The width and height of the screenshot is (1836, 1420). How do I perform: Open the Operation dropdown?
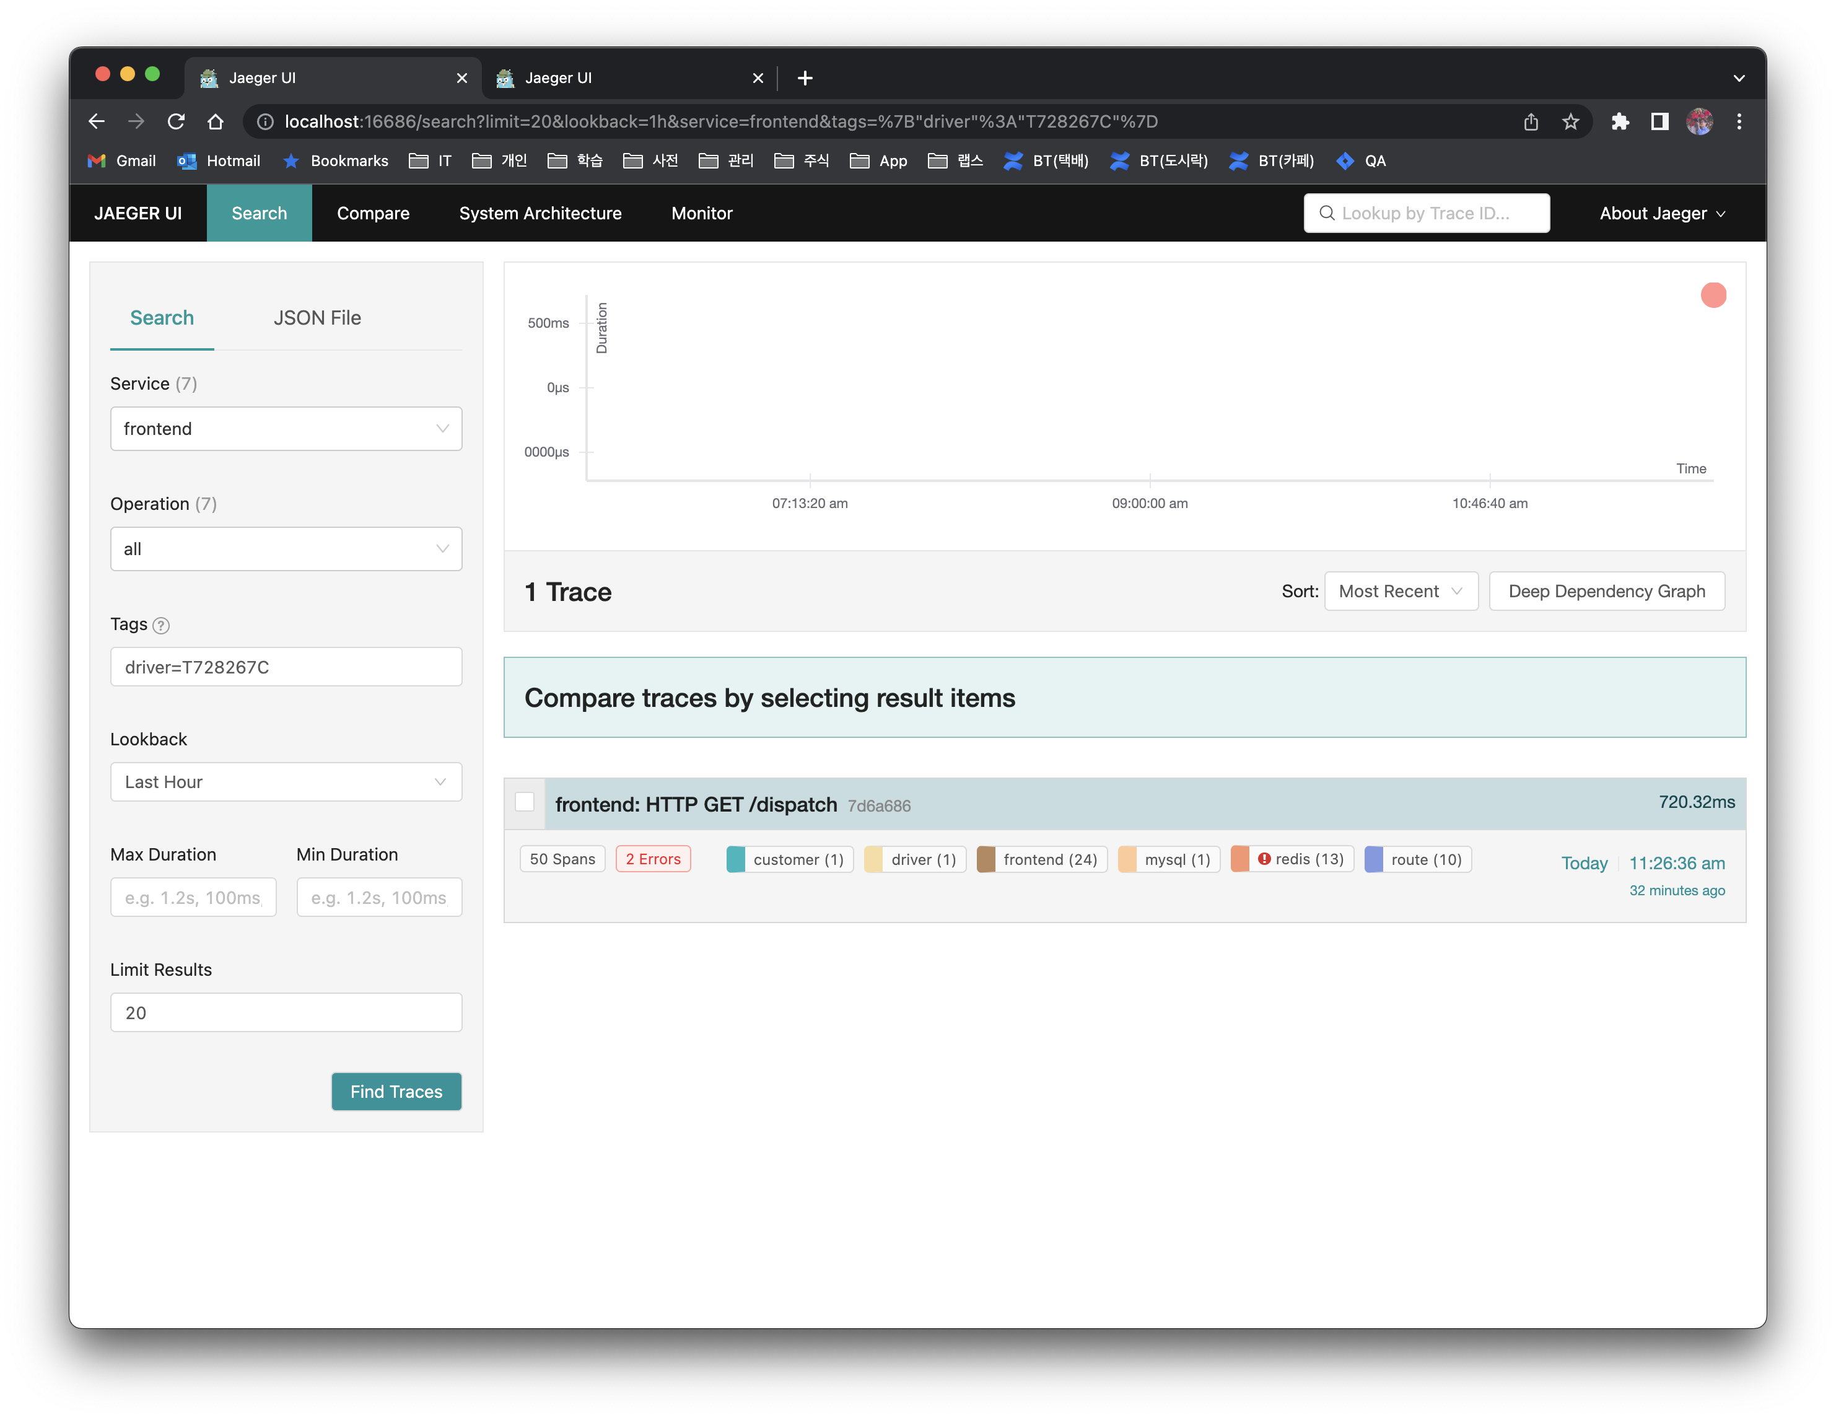(286, 549)
